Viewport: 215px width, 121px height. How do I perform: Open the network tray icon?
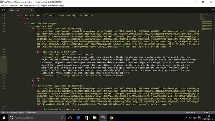[191, 118]
